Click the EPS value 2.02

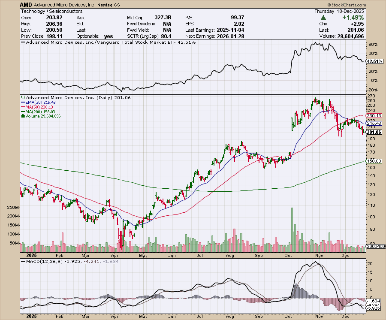(x=239, y=24)
